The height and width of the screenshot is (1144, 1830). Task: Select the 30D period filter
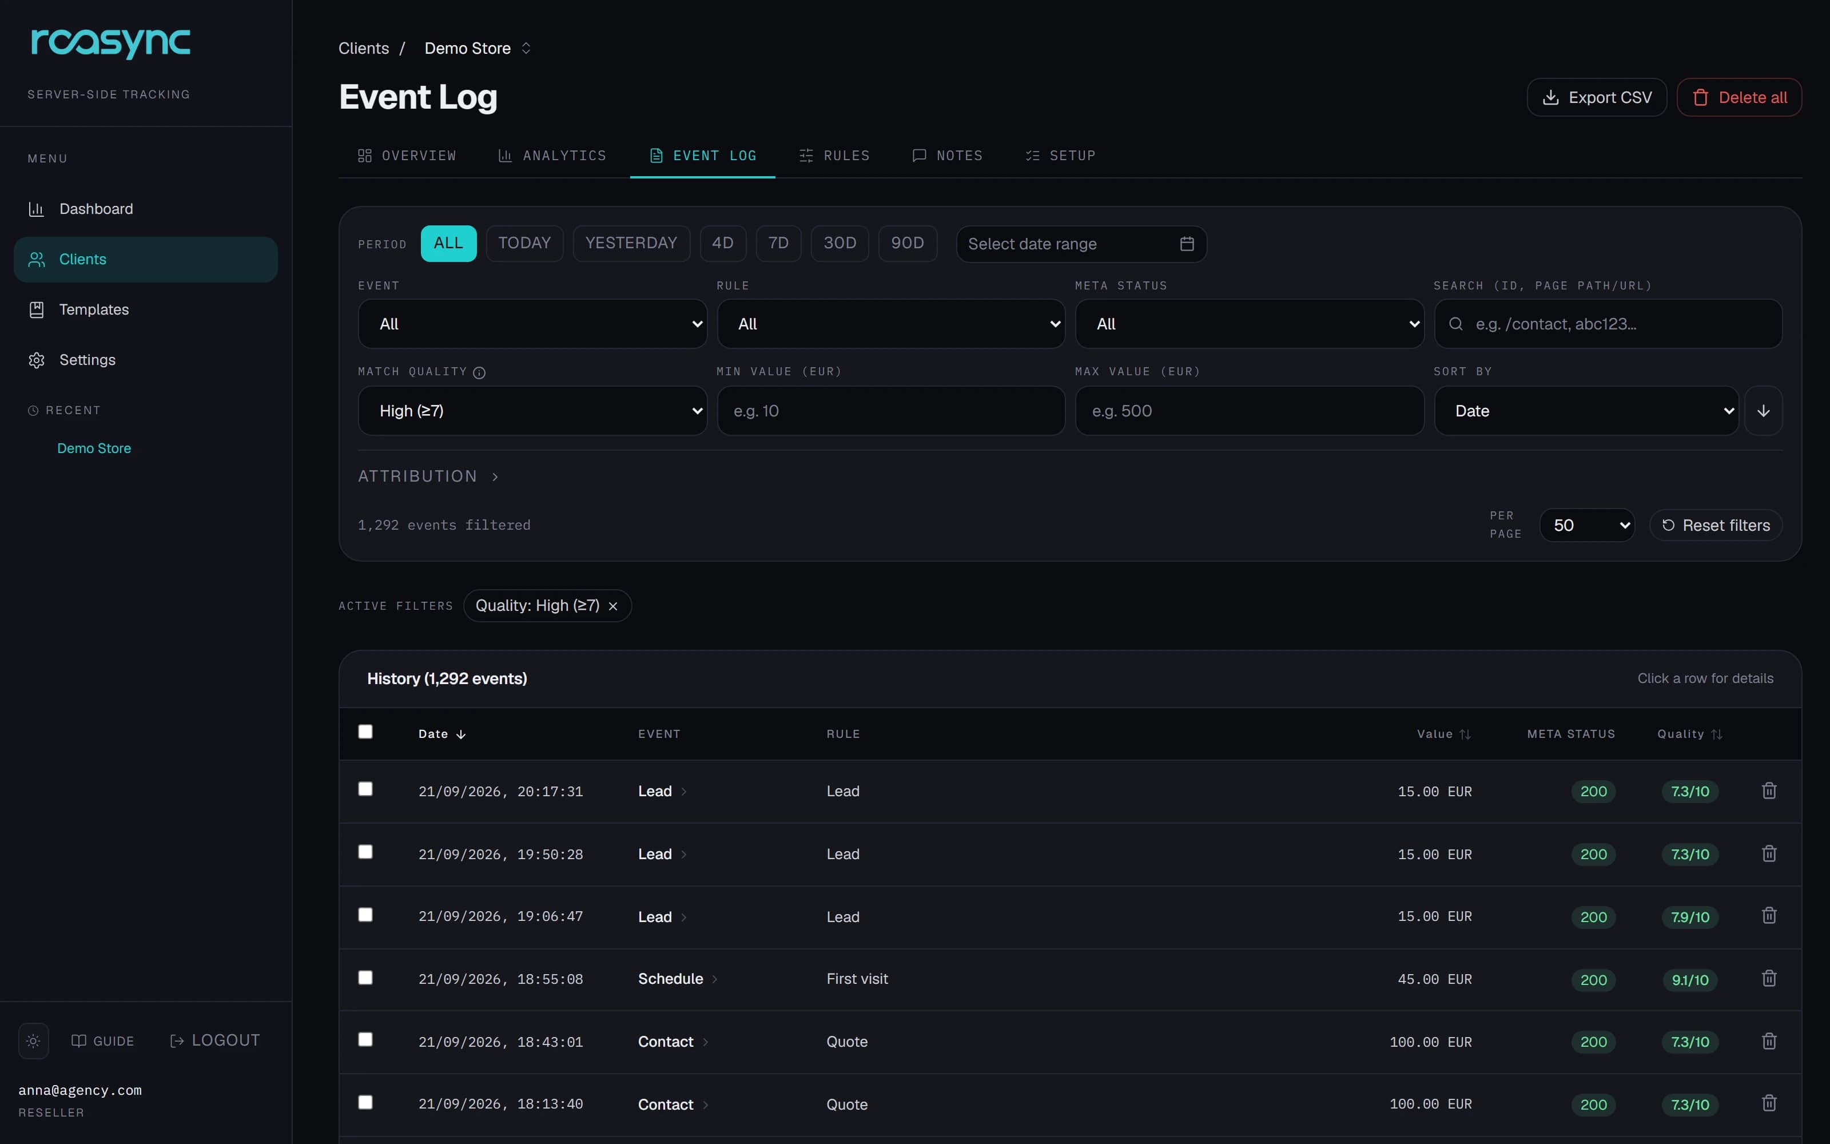click(840, 244)
